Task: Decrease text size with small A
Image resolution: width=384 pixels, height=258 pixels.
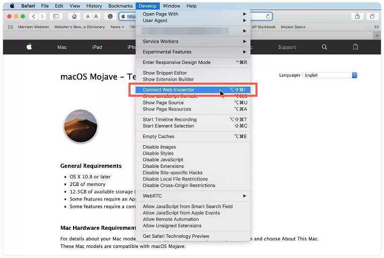Action: 88,17
